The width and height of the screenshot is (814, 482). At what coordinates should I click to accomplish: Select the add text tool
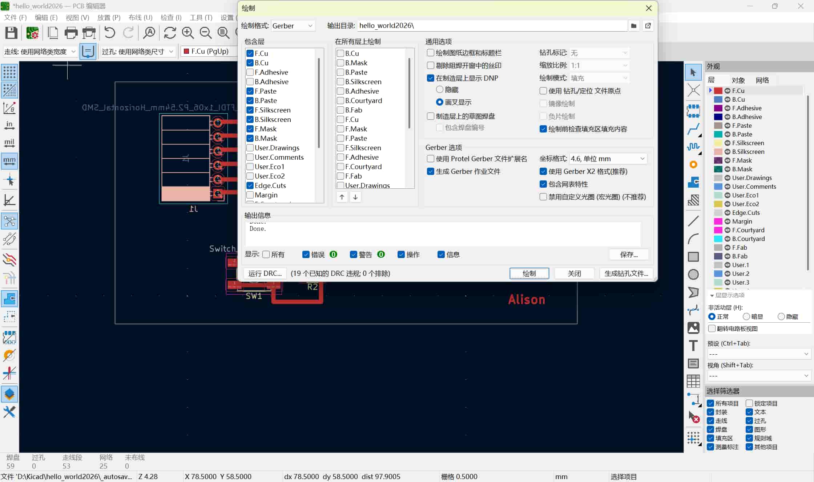pos(693,346)
